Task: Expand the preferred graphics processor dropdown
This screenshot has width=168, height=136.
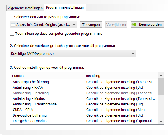Action: click(x=133, y=53)
